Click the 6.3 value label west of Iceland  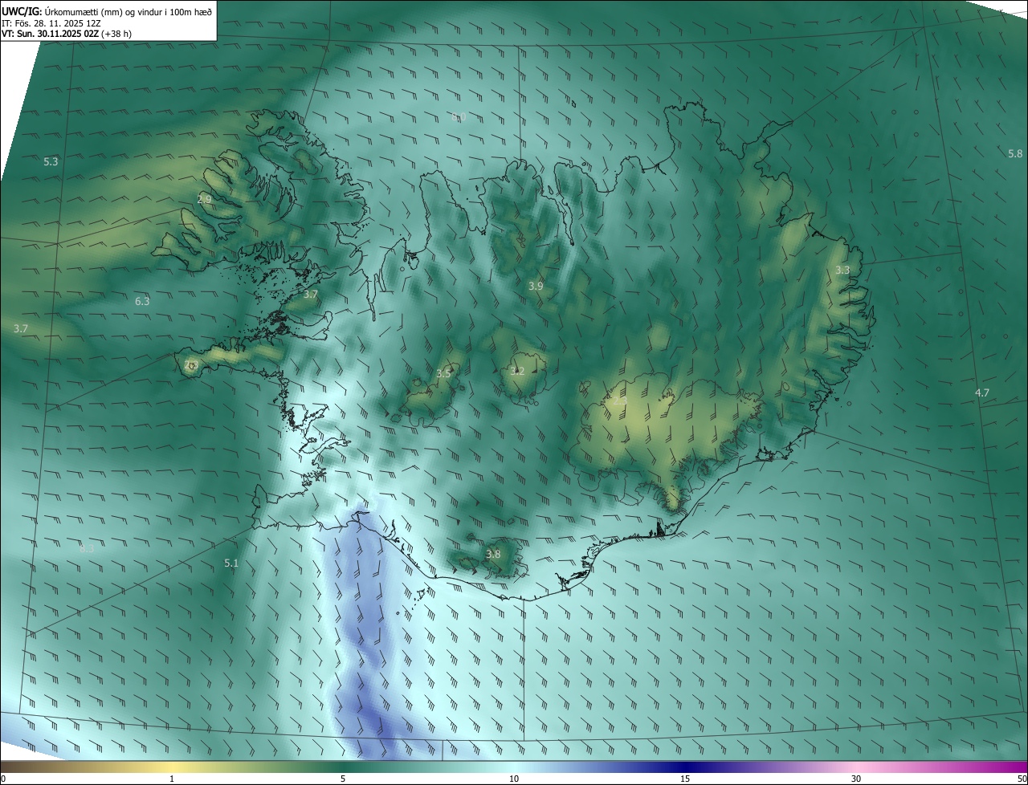click(142, 302)
